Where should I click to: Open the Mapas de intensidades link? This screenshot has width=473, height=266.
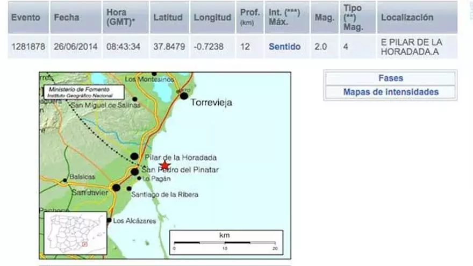pos(390,92)
